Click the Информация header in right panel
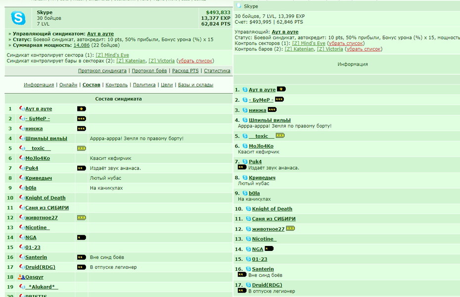The width and height of the screenshot is (460, 297). point(352,64)
